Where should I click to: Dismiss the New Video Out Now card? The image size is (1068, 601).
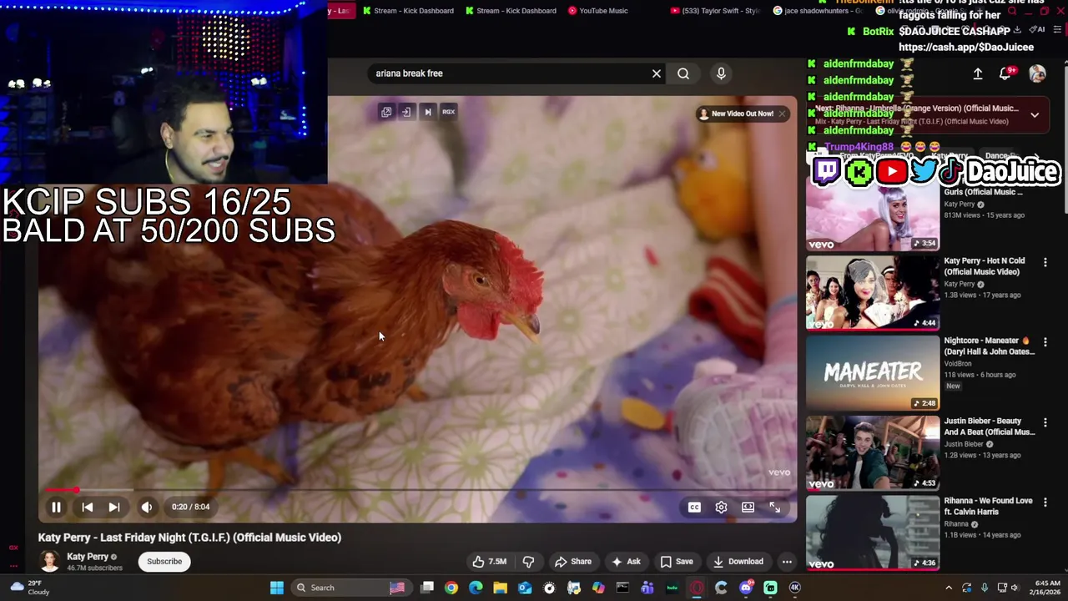click(x=782, y=114)
